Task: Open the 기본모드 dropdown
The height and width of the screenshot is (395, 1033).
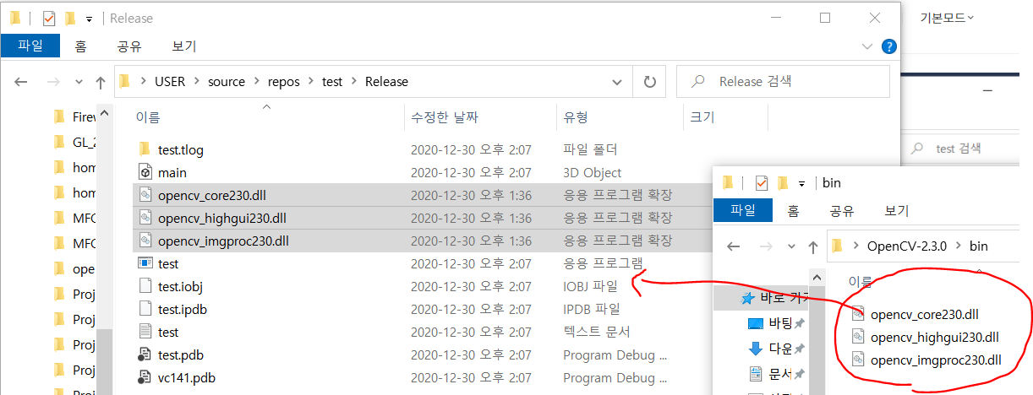Action: coord(947,17)
